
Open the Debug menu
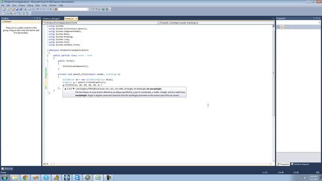point(30,6)
